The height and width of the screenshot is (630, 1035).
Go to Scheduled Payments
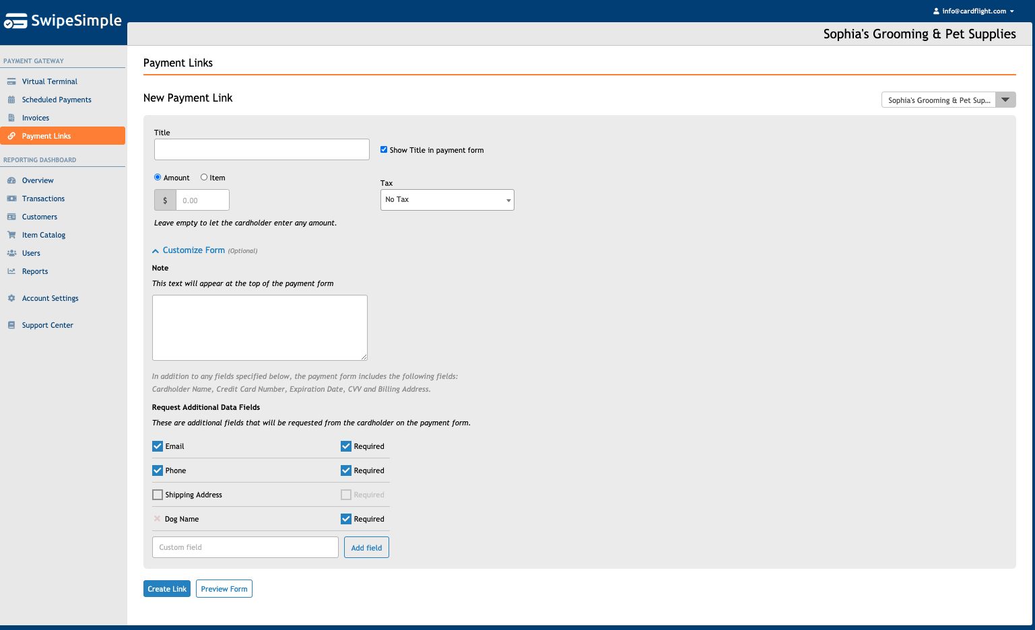[x=57, y=100]
